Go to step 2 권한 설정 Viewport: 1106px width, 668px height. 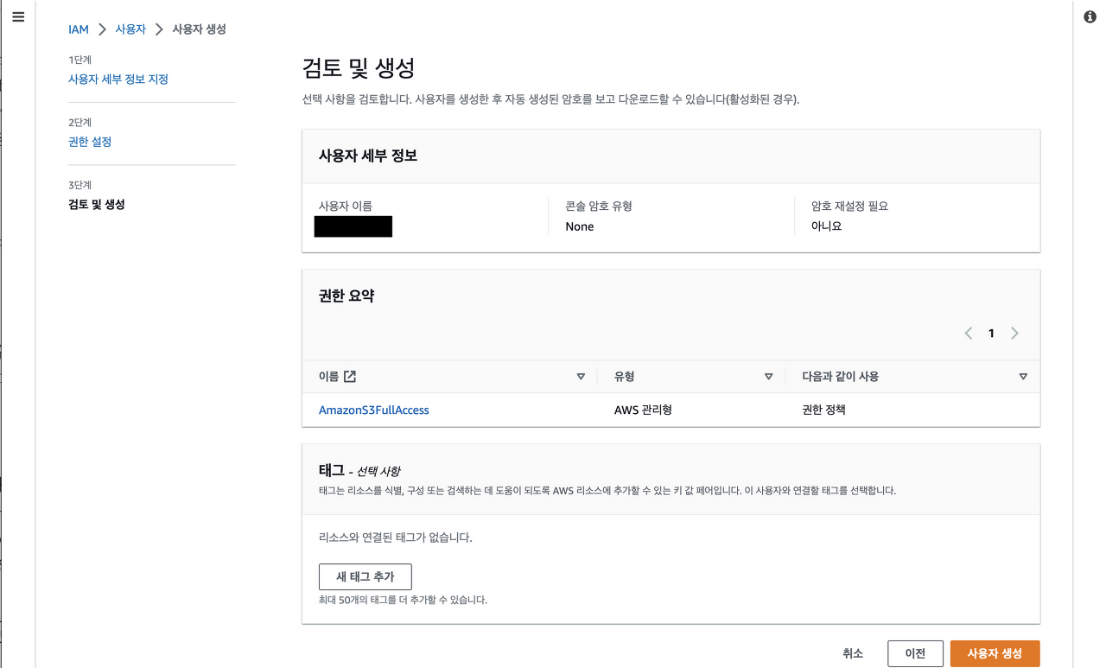pyautogui.click(x=90, y=142)
